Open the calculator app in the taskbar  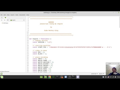click(x=62, y=77)
